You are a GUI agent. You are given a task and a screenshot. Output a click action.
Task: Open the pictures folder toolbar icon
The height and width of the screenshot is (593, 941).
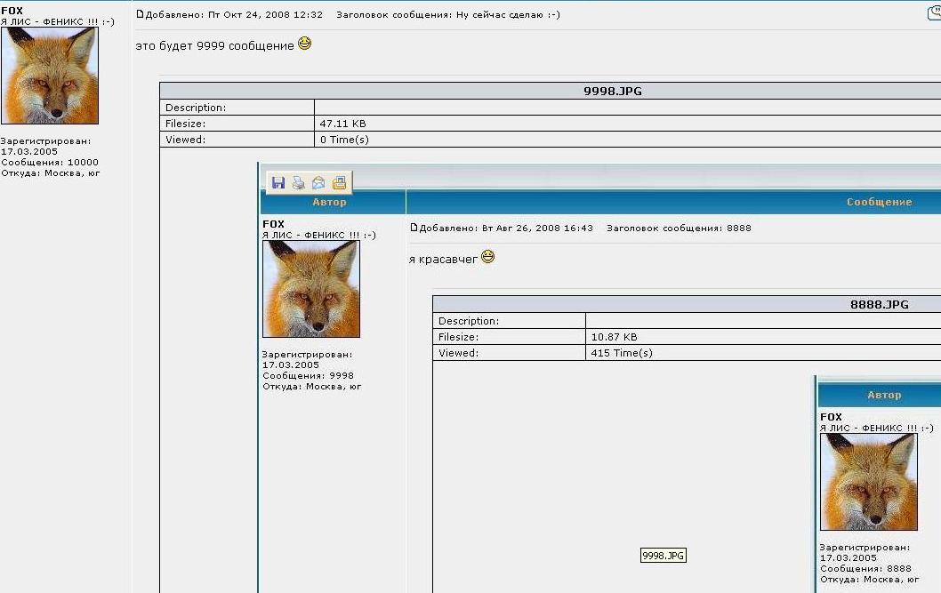339,183
